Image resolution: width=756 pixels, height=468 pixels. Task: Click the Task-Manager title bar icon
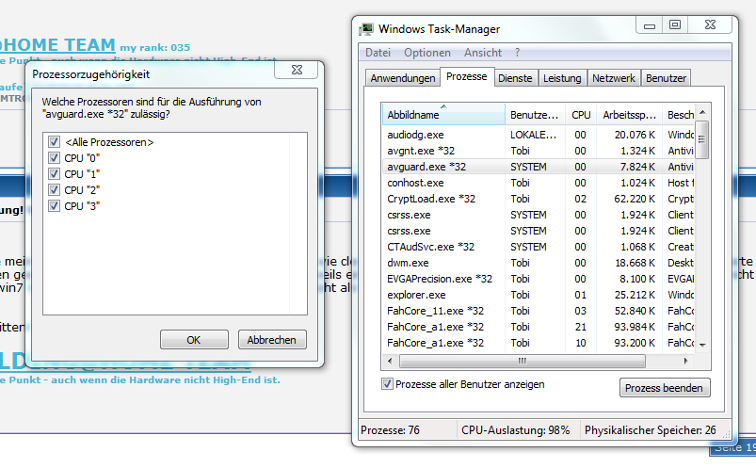366,29
